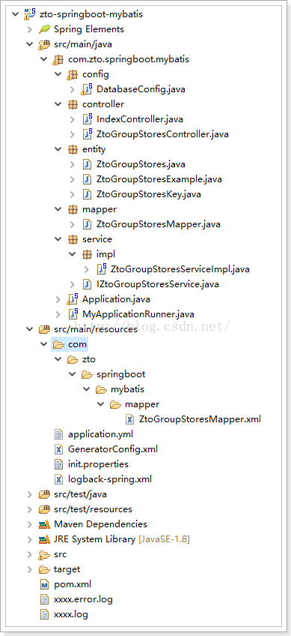The height and width of the screenshot is (636, 291).
Task: Click the entity package icon
Action: point(73,149)
